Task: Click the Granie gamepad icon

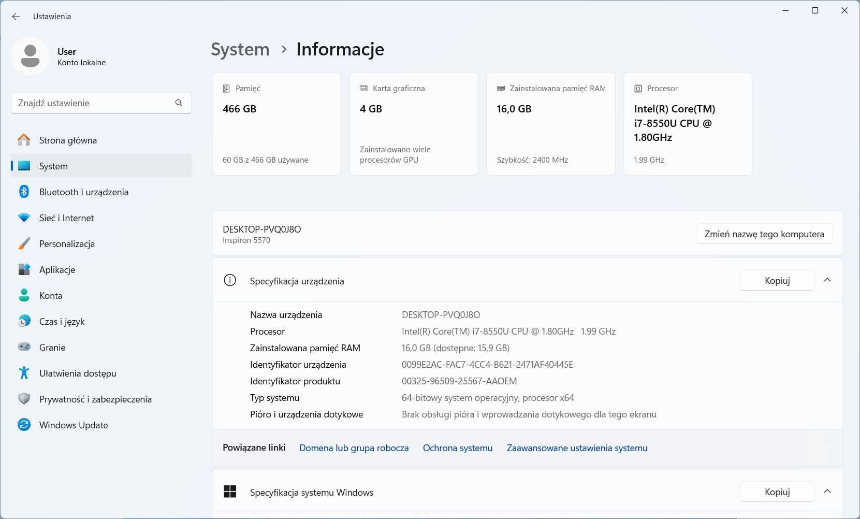Action: tap(24, 347)
